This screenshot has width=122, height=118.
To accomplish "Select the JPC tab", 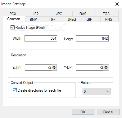I will click(x=61, y=14).
